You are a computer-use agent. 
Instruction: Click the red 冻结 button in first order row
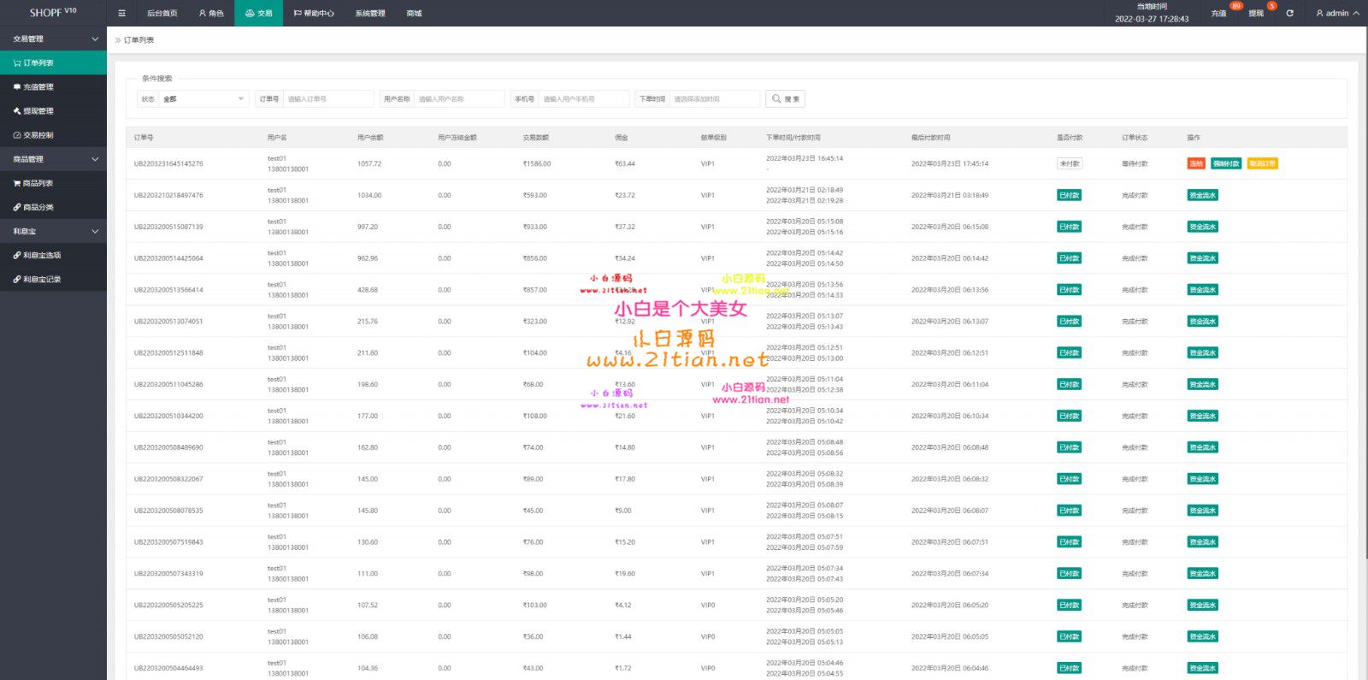pyautogui.click(x=1196, y=163)
